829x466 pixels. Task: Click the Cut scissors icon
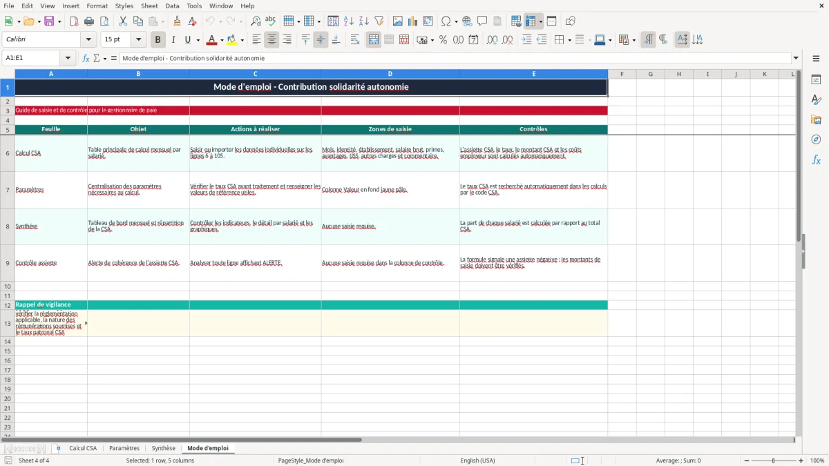tap(123, 21)
